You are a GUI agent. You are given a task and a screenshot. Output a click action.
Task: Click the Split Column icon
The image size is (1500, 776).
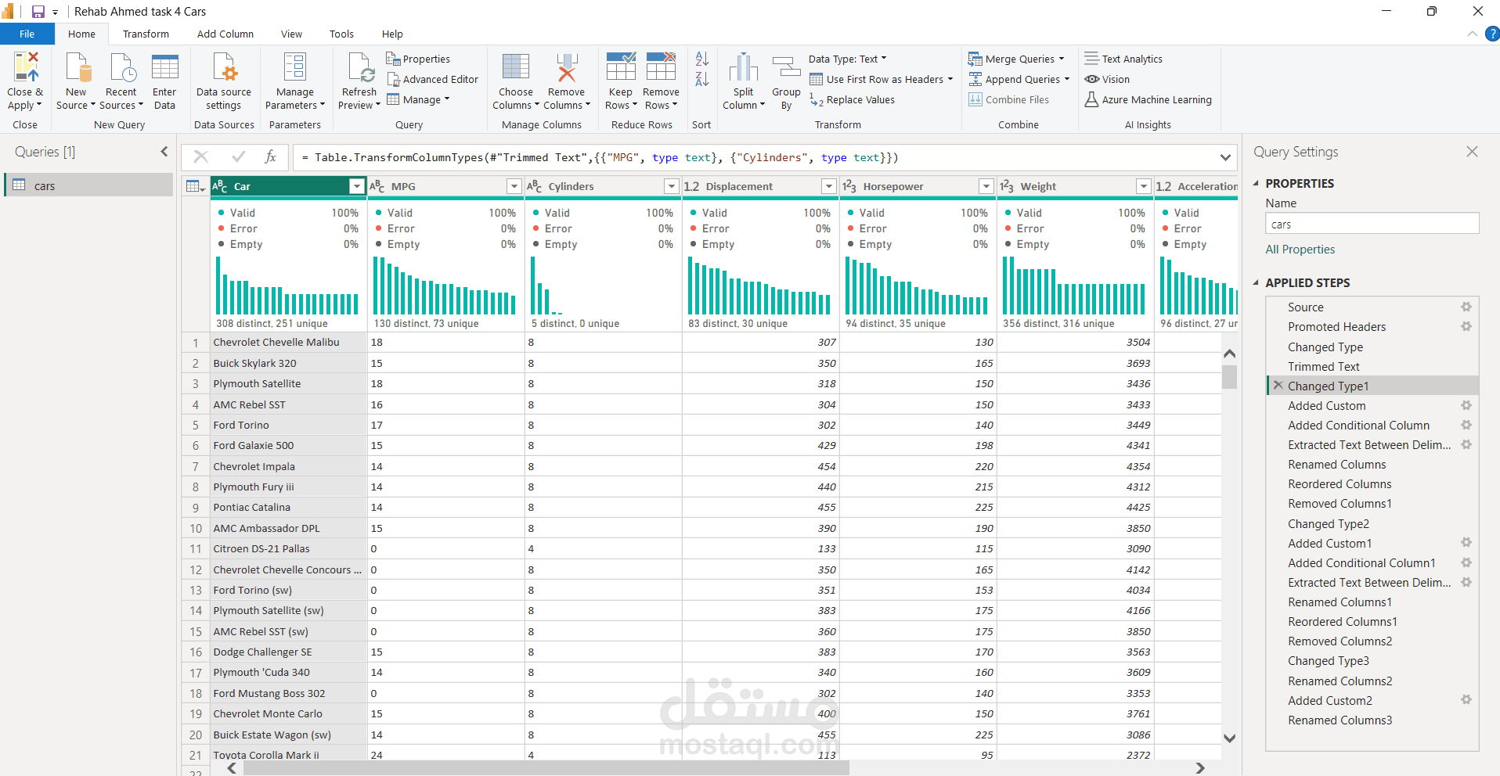[x=744, y=68]
